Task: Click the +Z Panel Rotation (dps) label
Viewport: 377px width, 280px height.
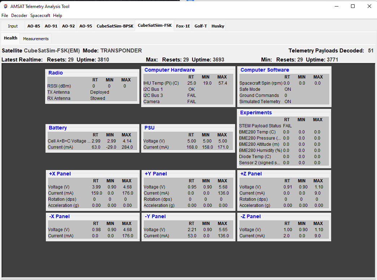Action: [253, 199]
